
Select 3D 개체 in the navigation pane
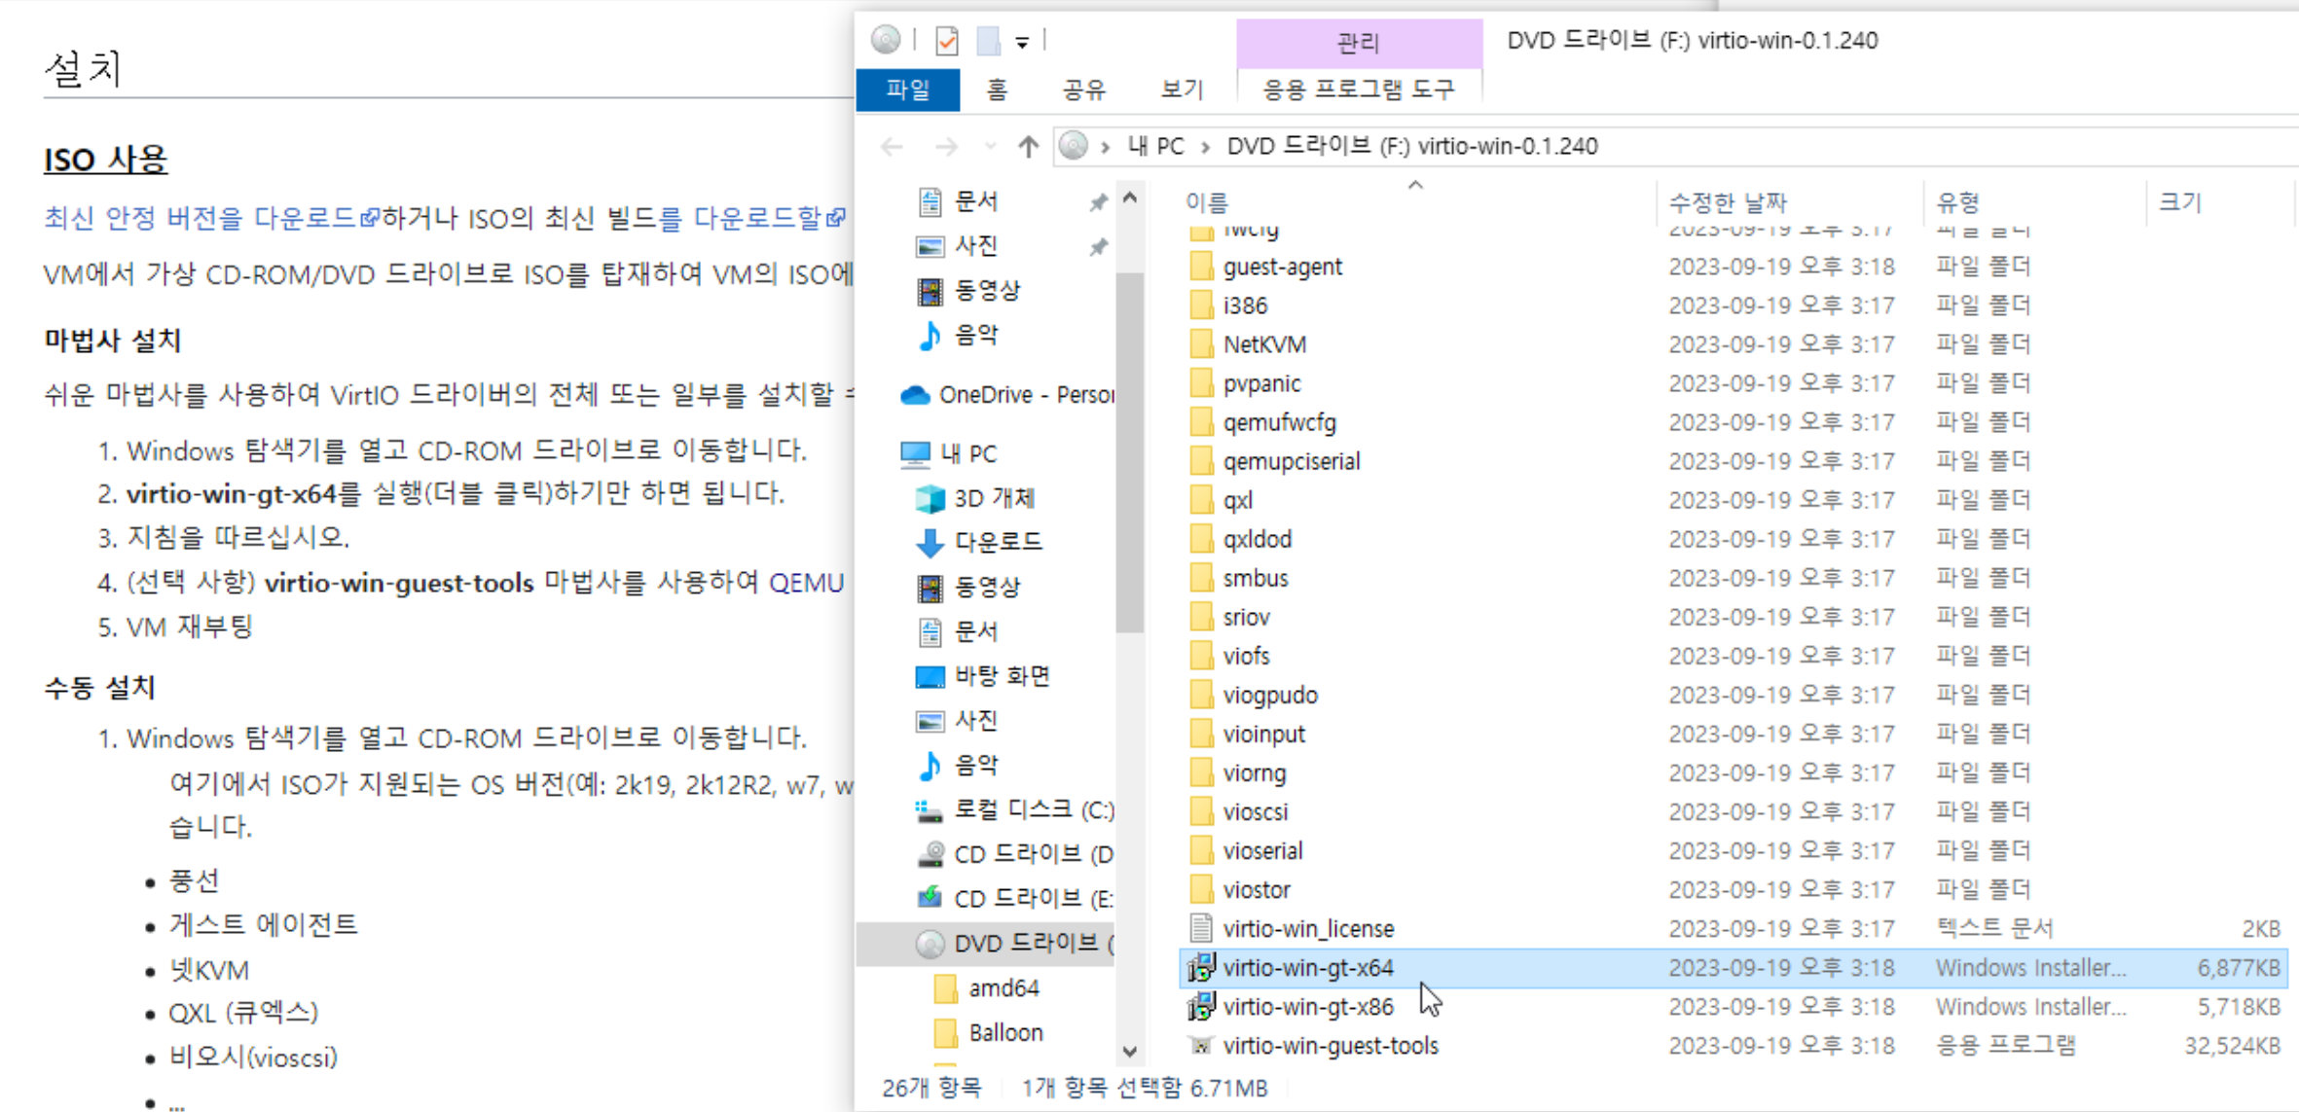pyautogui.click(x=976, y=498)
